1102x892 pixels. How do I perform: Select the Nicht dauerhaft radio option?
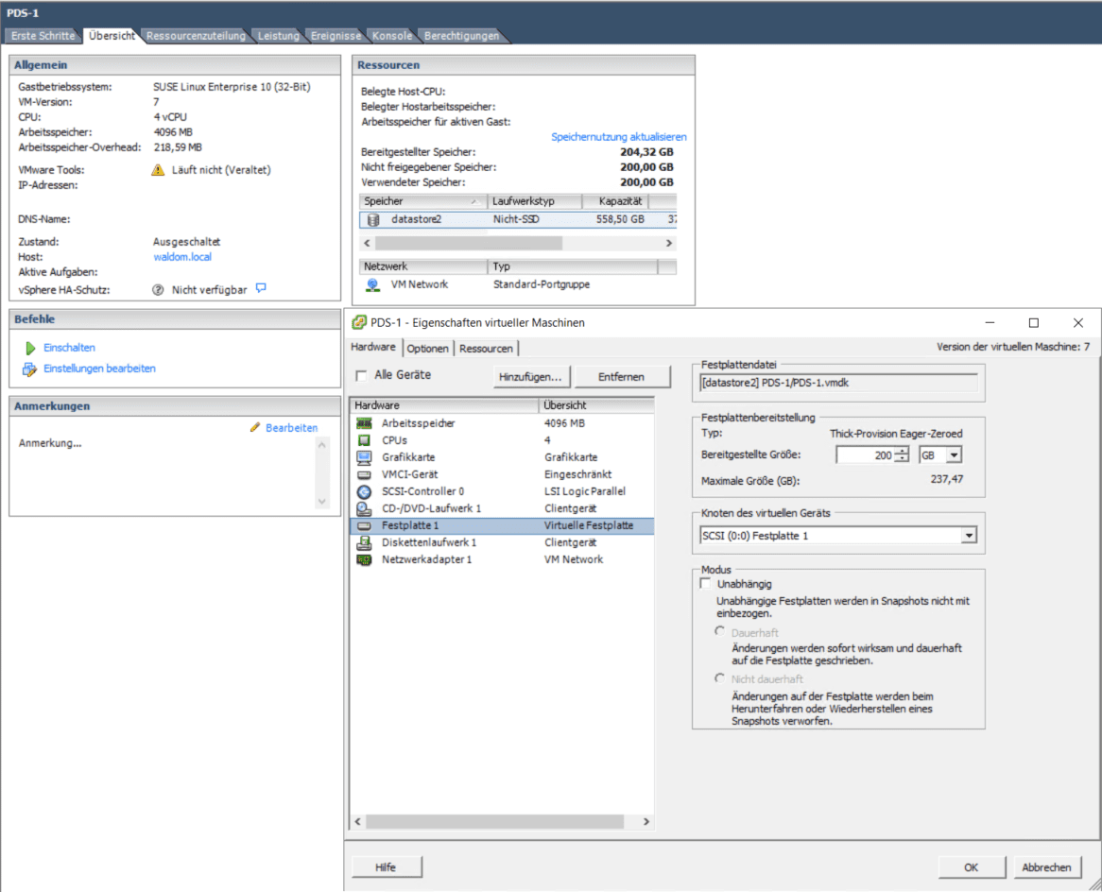coord(719,678)
